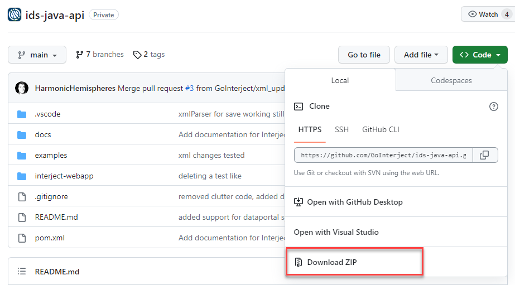Viewport: 515px width, 285px height.
Task: Click the pom.xml file icon
Action: coord(22,238)
